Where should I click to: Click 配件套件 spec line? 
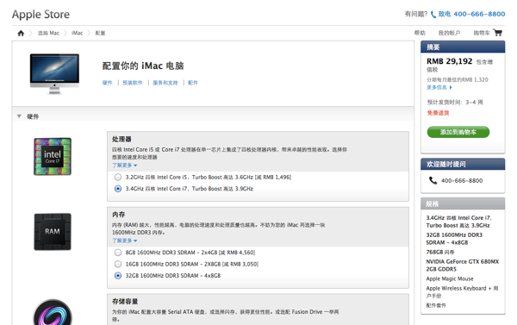(x=436, y=305)
